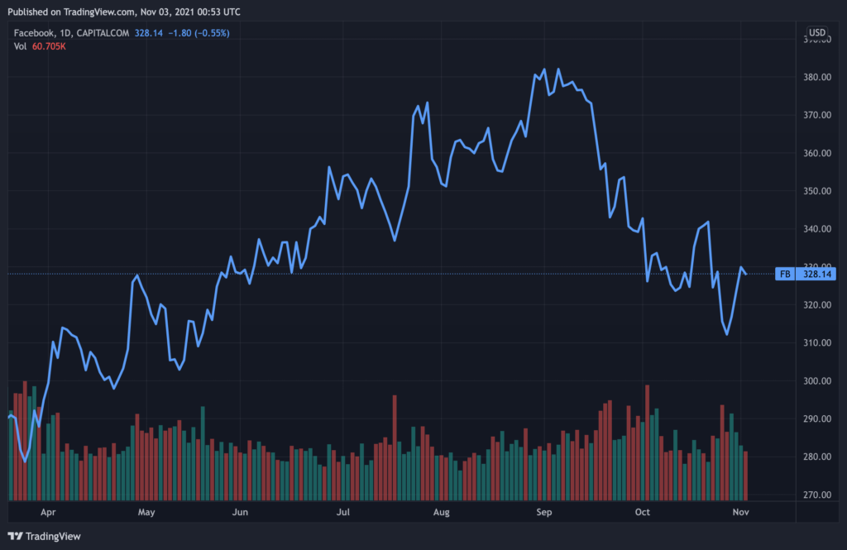Click the TradingView logo icon
This screenshot has width=847, height=550.
point(15,536)
